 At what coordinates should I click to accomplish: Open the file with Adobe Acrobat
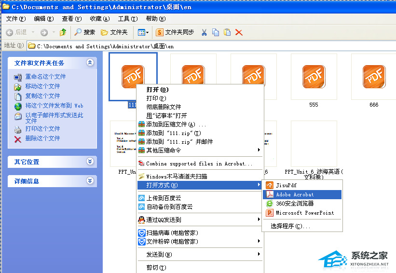click(295, 194)
